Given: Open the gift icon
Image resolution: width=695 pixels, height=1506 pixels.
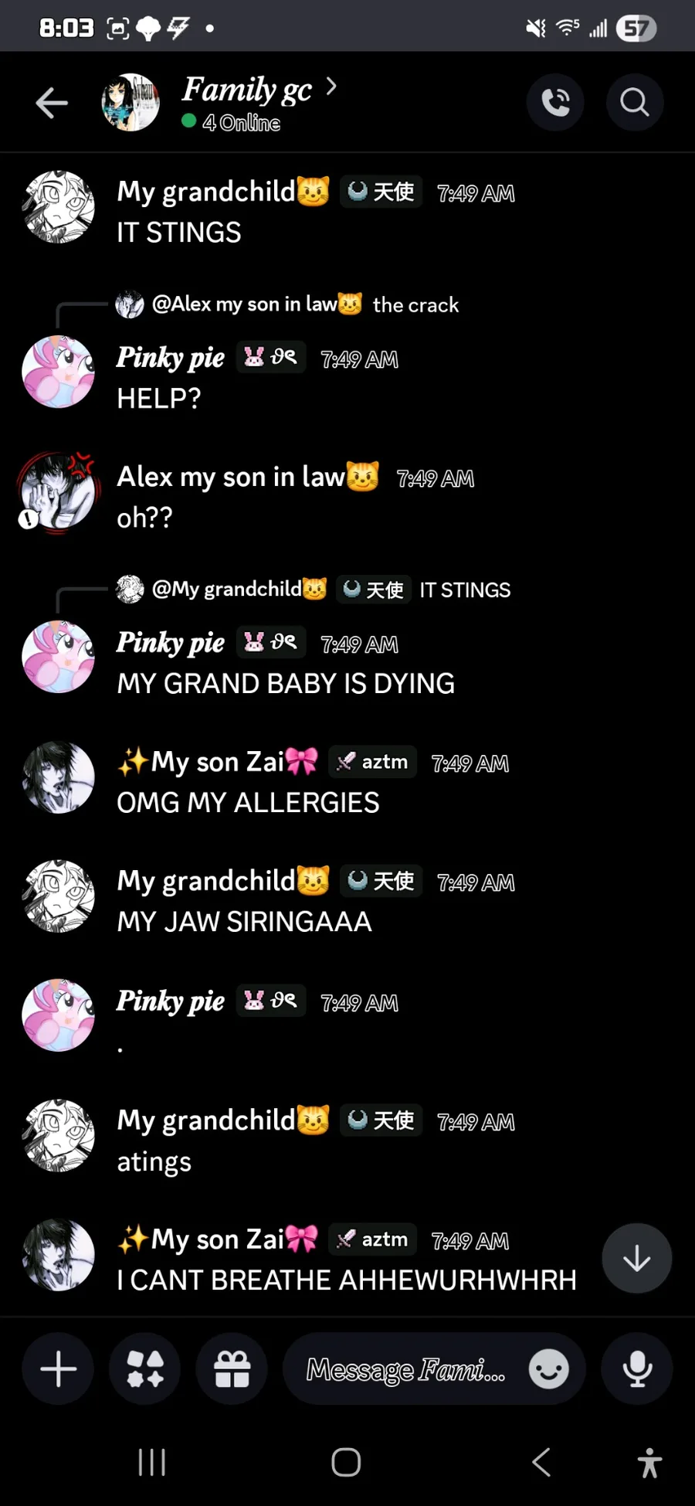Looking at the screenshot, I should coord(232,1368).
